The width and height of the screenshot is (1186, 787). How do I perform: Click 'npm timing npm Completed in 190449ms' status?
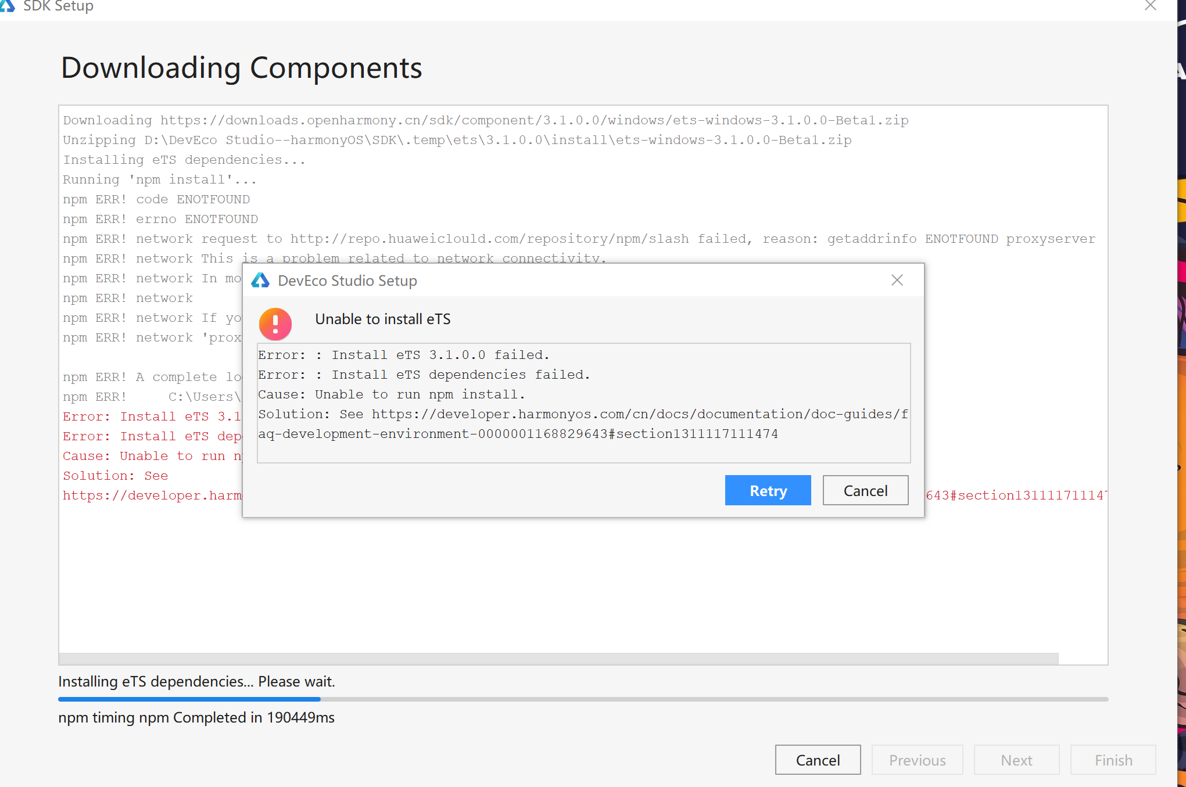tap(196, 717)
